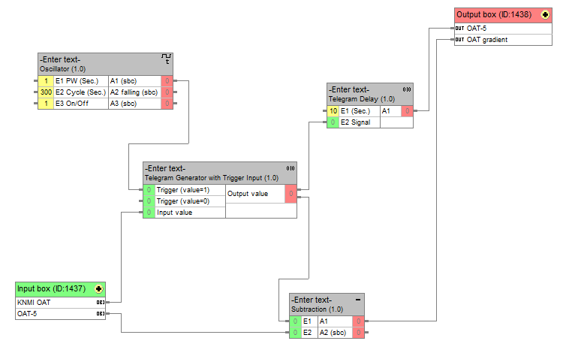
Task: Click the A2 (sbc) label in Subtraction
Action: [x=333, y=333]
